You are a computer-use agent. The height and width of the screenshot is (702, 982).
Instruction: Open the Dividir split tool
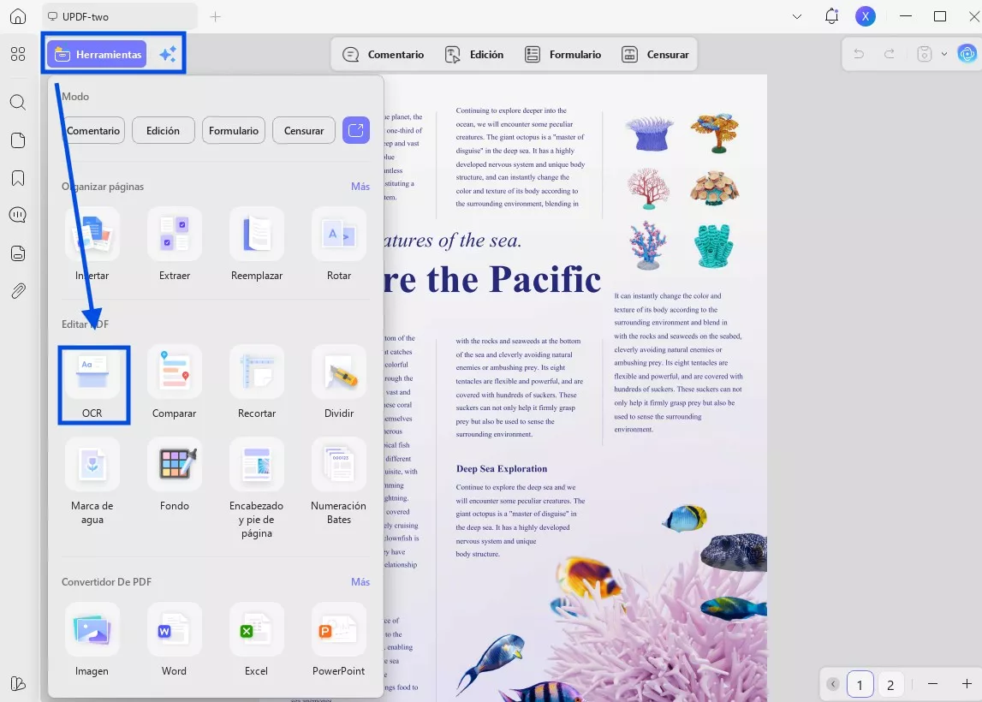[339, 383]
